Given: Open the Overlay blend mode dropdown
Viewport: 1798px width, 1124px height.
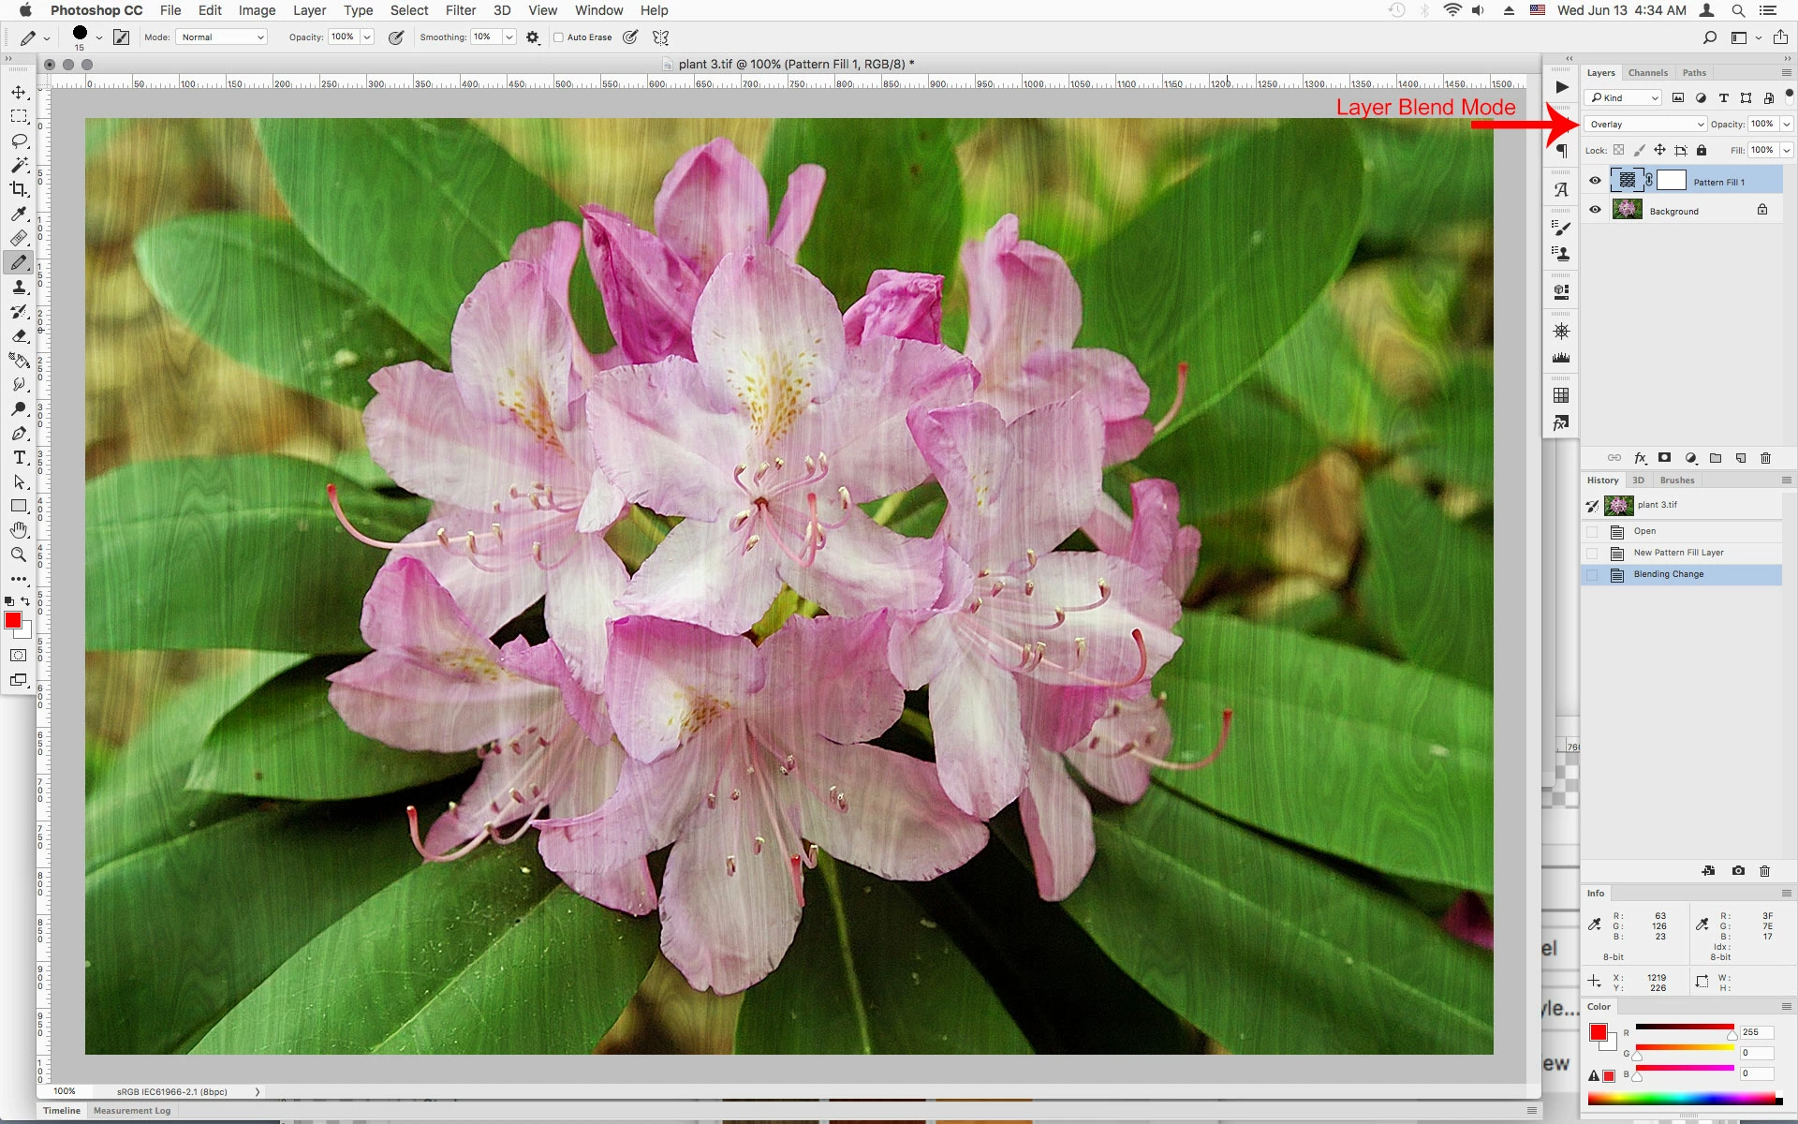Looking at the screenshot, I should point(1645,124).
